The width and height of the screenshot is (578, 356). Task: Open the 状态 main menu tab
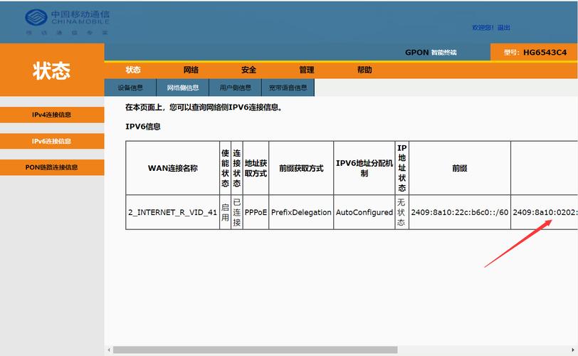[133, 70]
